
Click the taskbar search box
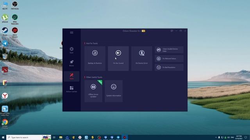pyautogui.click(x=29, y=137)
